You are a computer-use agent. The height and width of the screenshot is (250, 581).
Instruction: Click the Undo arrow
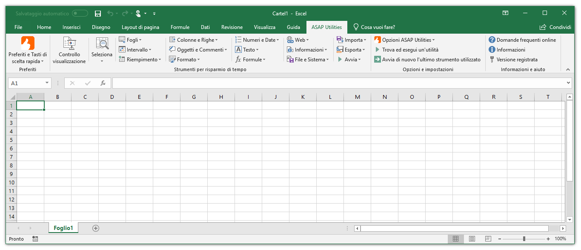111,14
